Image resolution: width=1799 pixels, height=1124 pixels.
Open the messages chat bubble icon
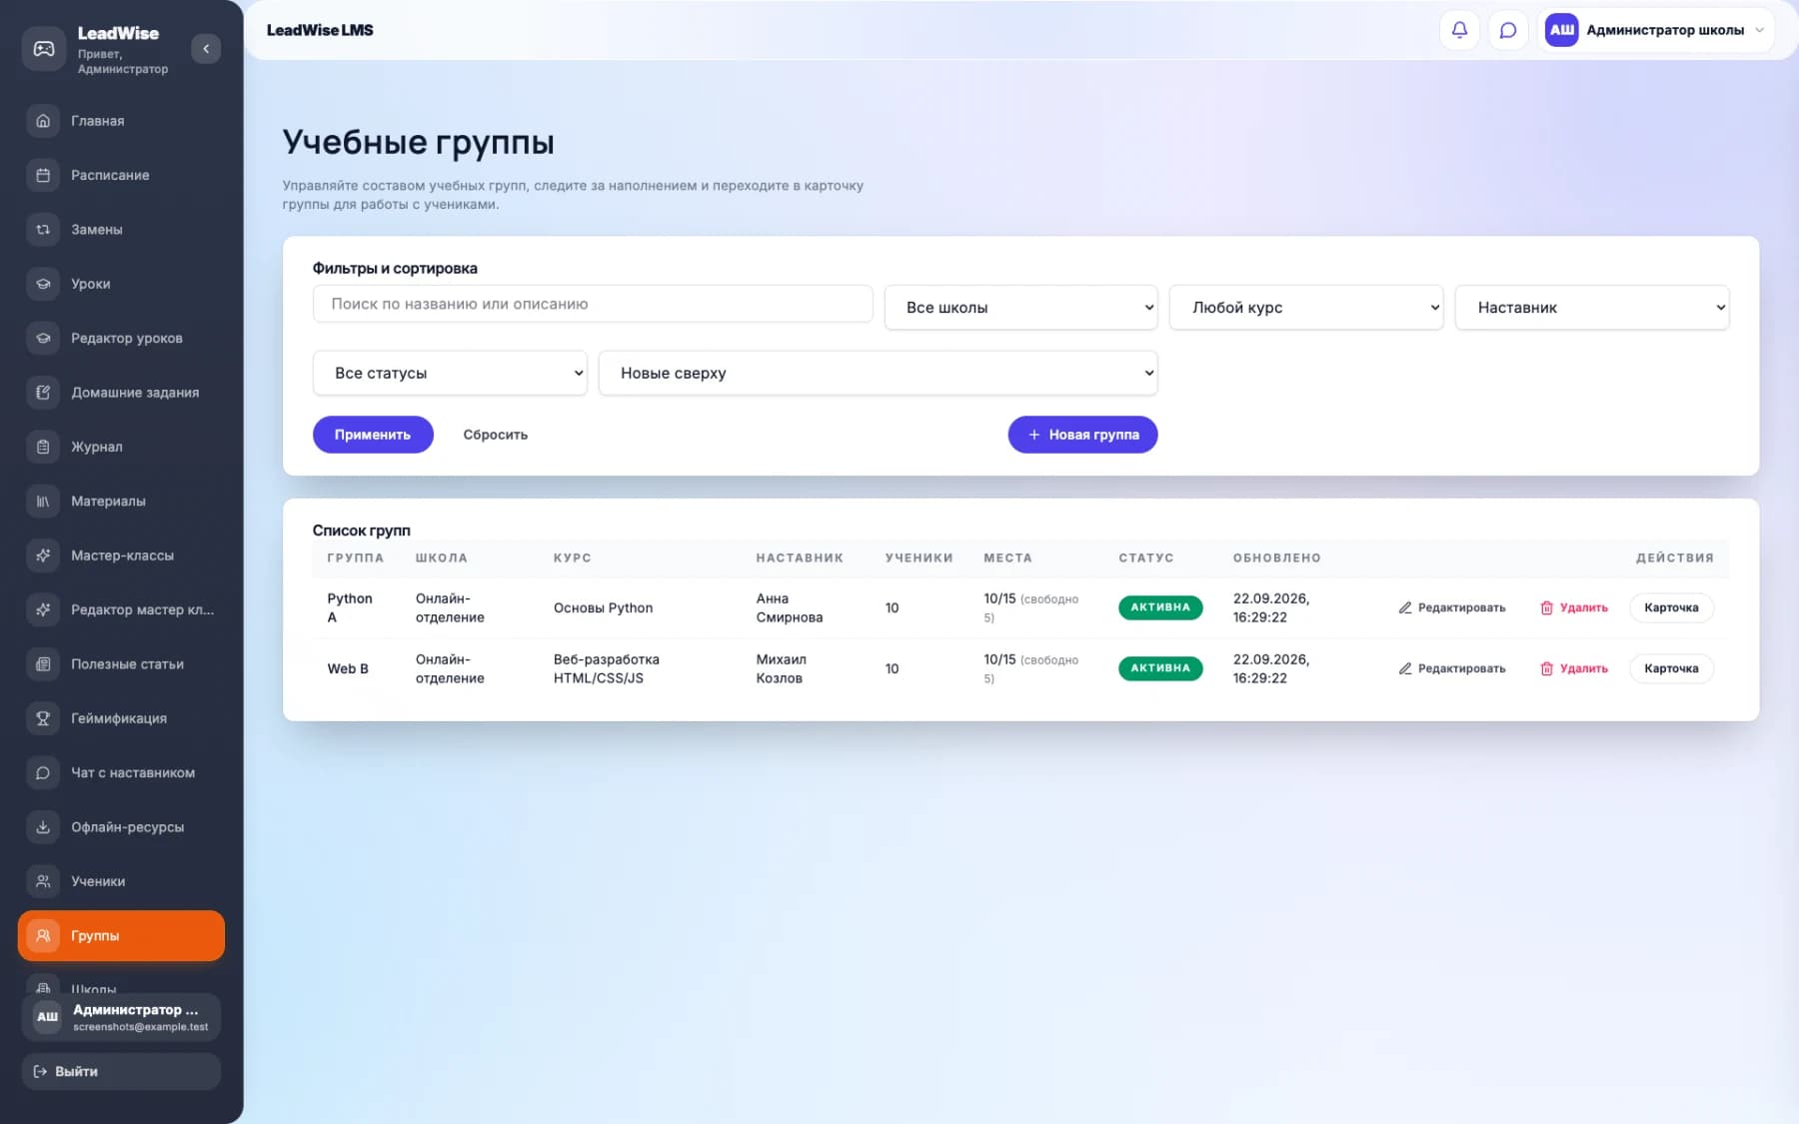(x=1508, y=30)
